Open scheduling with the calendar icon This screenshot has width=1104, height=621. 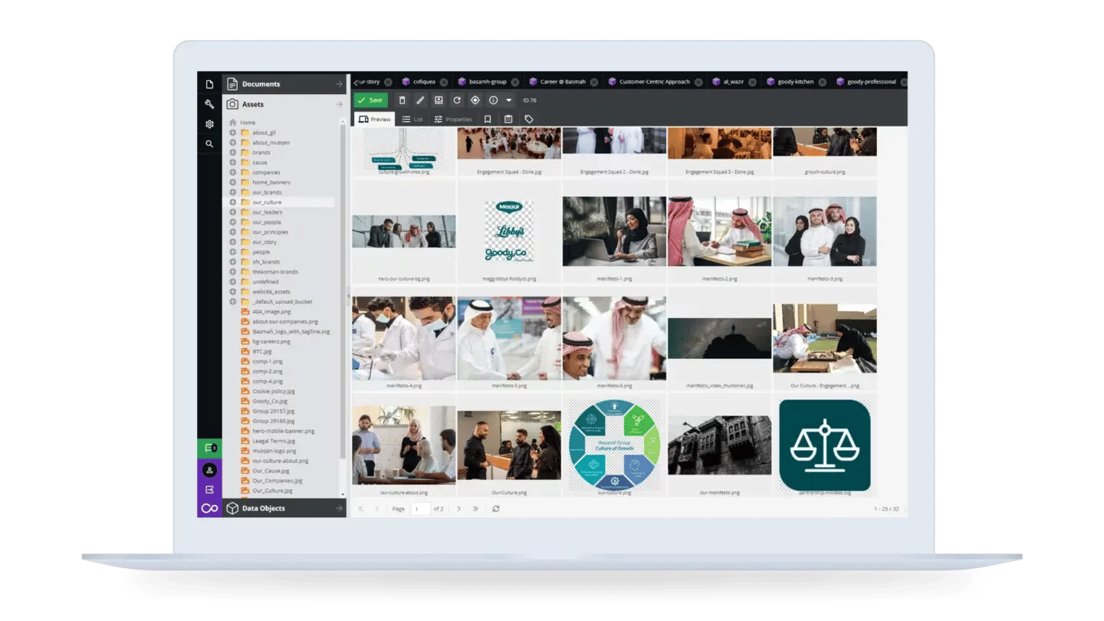coord(507,119)
